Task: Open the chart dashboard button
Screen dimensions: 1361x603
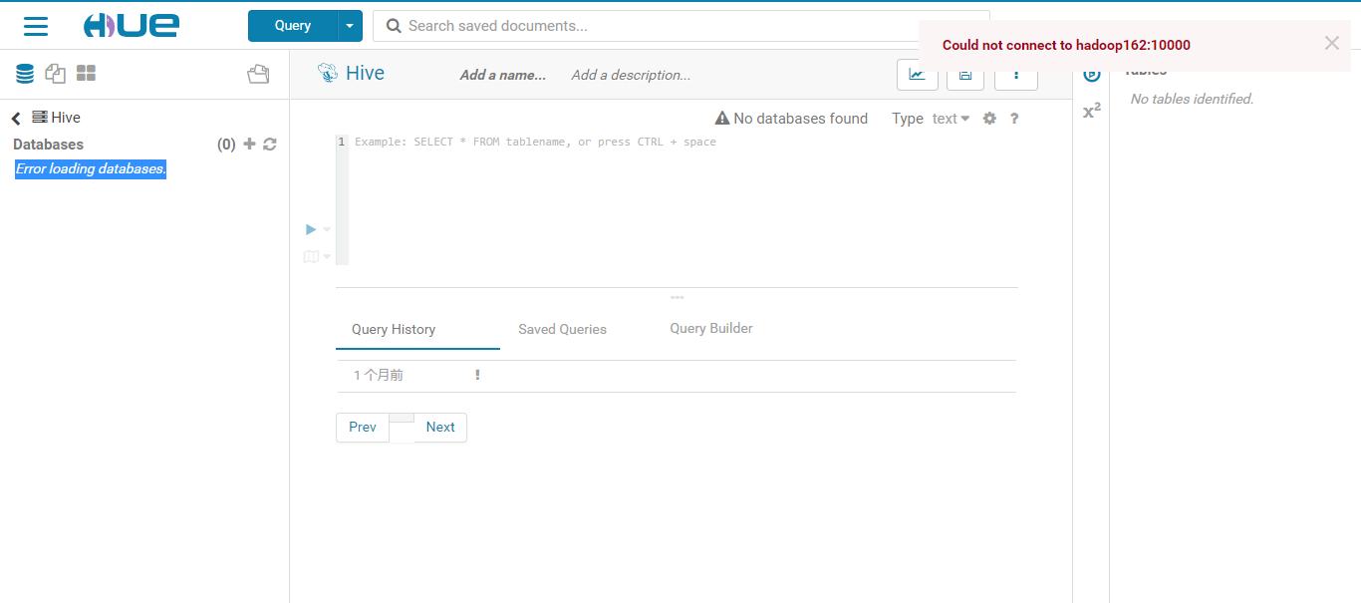Action: tap(918, 75)
